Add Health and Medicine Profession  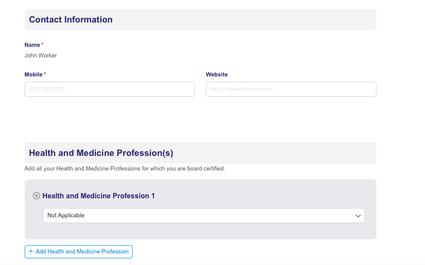point(79,252)
